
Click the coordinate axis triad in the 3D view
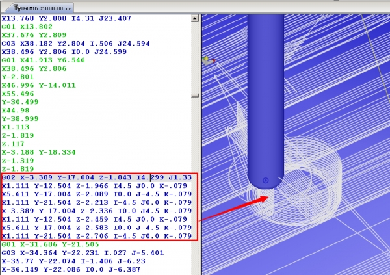pyautogui.click(x=209, y=60)
